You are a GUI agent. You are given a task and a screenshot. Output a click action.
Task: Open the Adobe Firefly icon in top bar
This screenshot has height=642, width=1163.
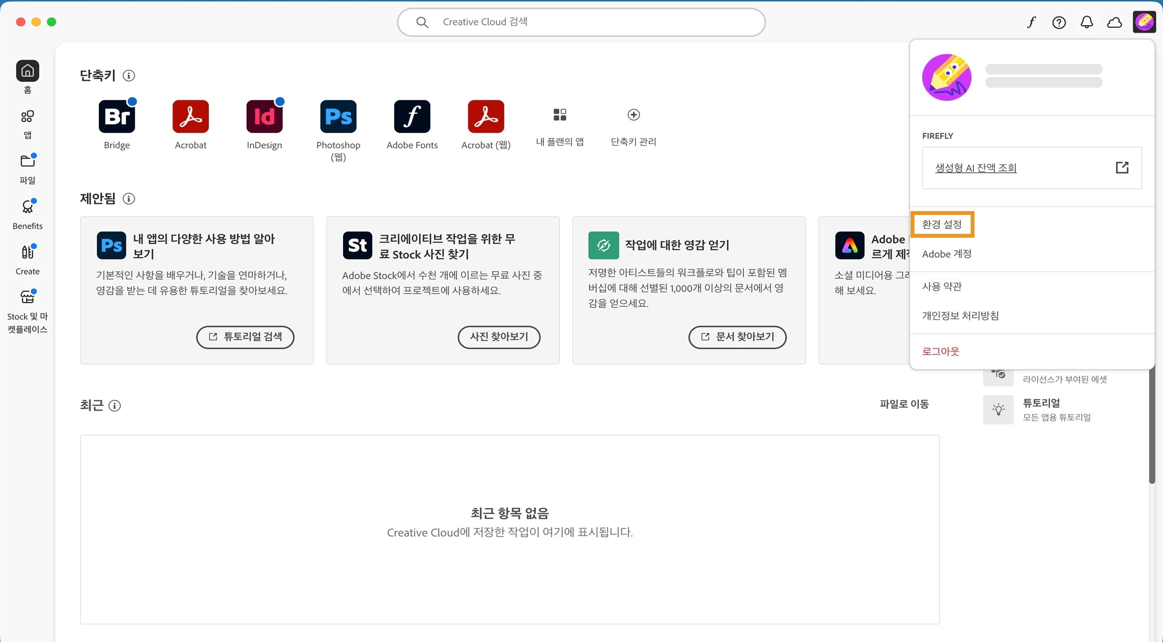tap(1031, 22)
